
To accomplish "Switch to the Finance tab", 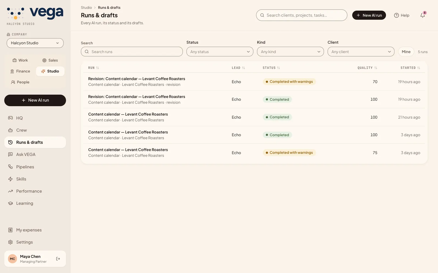I will [20, 71].
